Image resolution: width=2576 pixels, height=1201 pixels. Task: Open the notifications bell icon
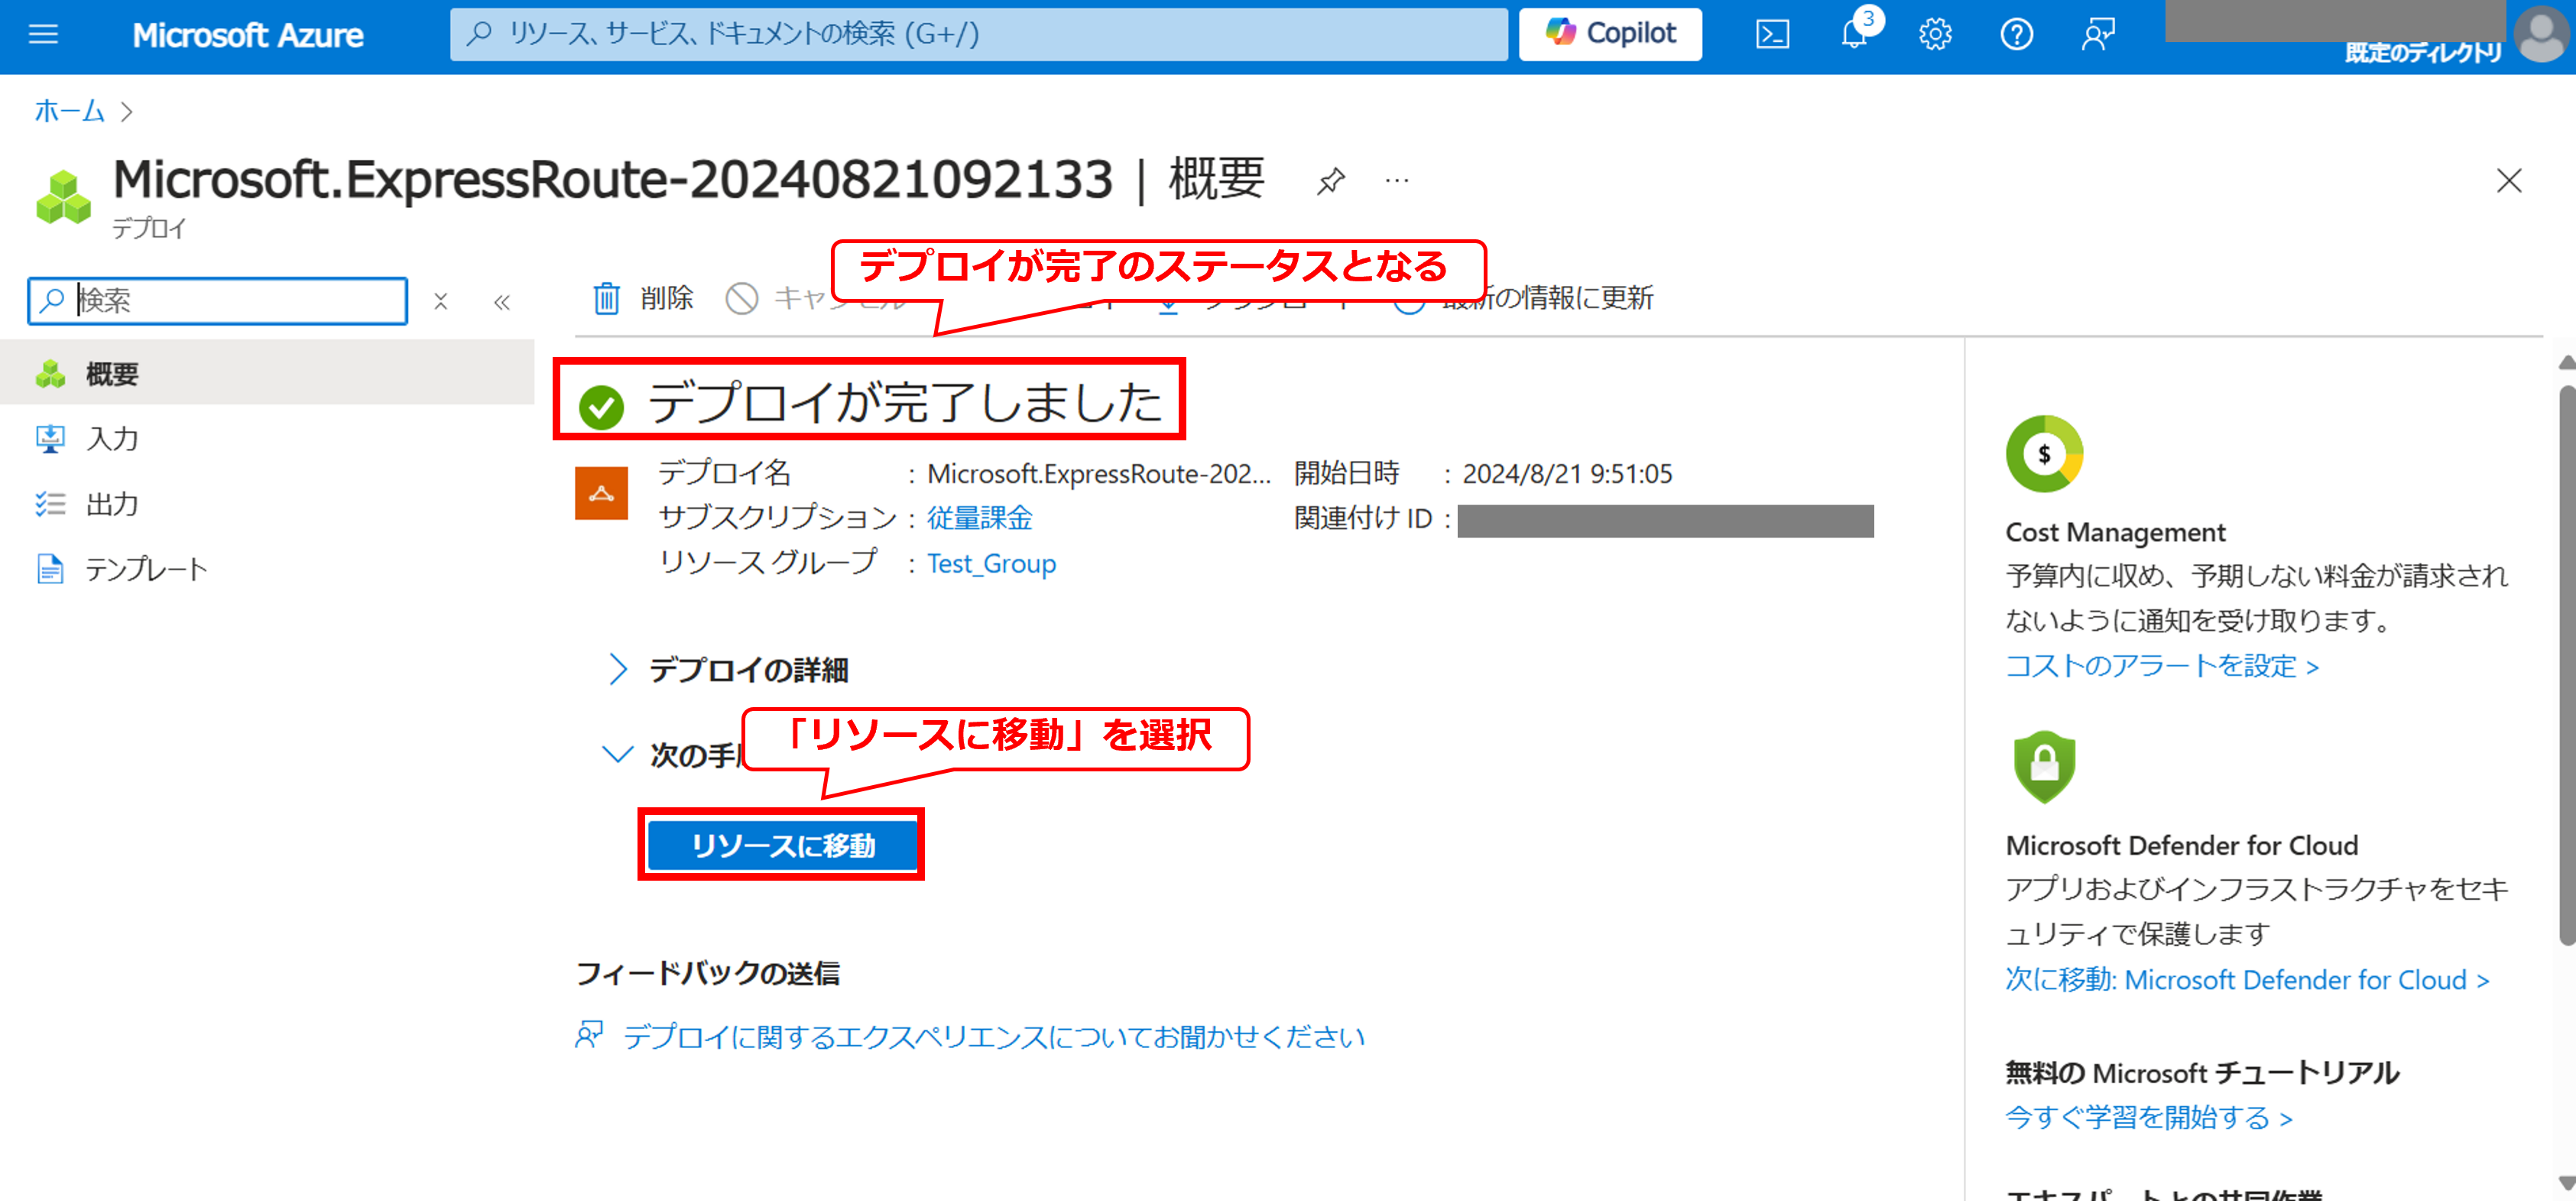1853,35
